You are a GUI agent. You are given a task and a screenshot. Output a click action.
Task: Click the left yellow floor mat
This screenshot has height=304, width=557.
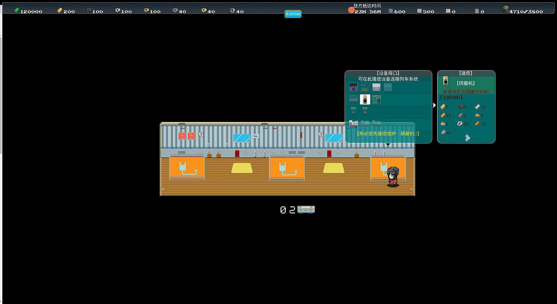pos(242,168)
